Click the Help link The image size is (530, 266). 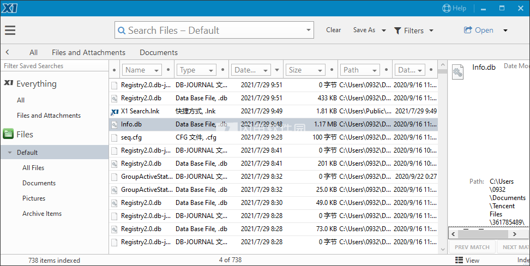[x=459, y=8]
